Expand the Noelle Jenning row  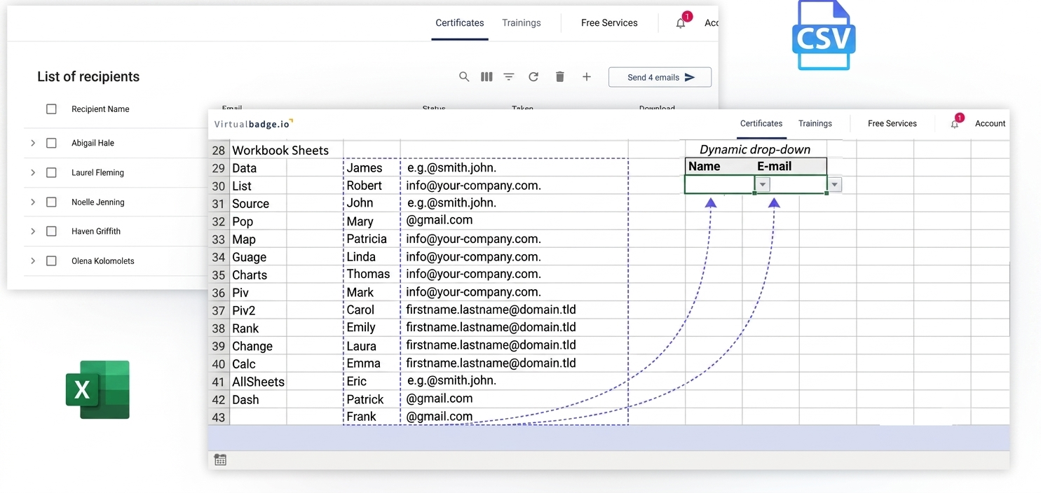[x=32, y=202]
